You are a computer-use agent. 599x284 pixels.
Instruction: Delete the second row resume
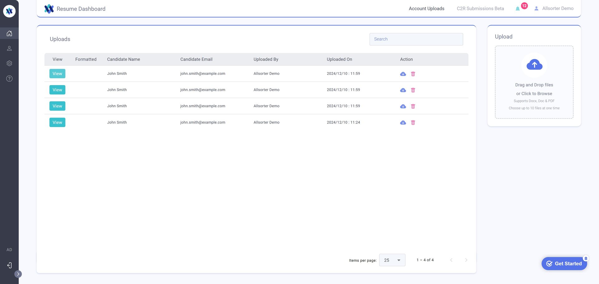[x=413, y=90]
